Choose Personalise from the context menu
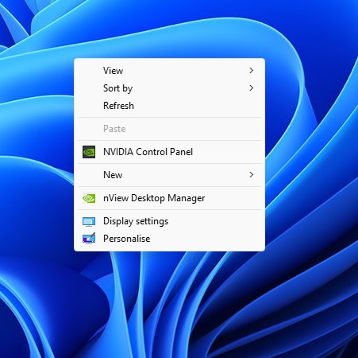Screen dimensions: 358x358 [x=169, y=239]
